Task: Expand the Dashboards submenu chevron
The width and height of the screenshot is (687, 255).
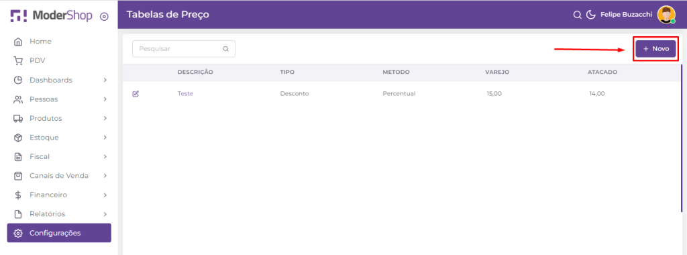Action: 105,80
